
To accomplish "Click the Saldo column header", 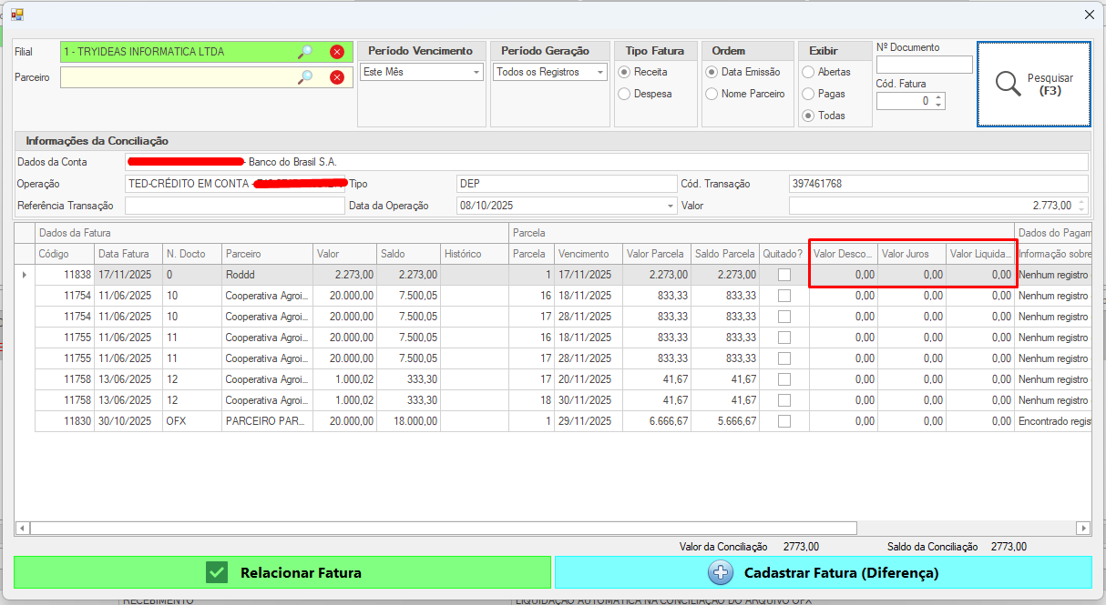I will point(407,254).
